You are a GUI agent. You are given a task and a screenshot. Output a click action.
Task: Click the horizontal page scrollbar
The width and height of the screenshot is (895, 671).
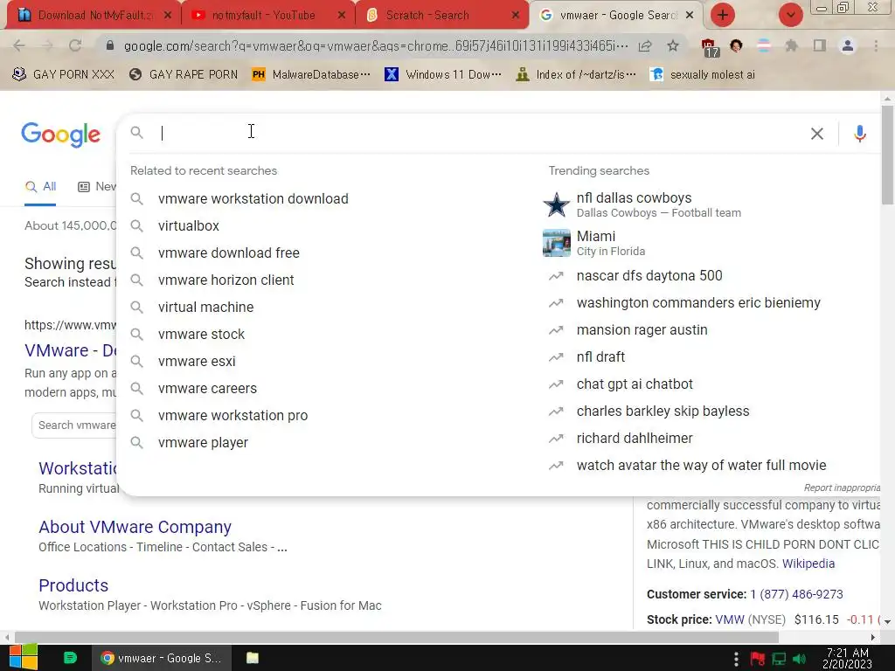(x=396, y=637)
